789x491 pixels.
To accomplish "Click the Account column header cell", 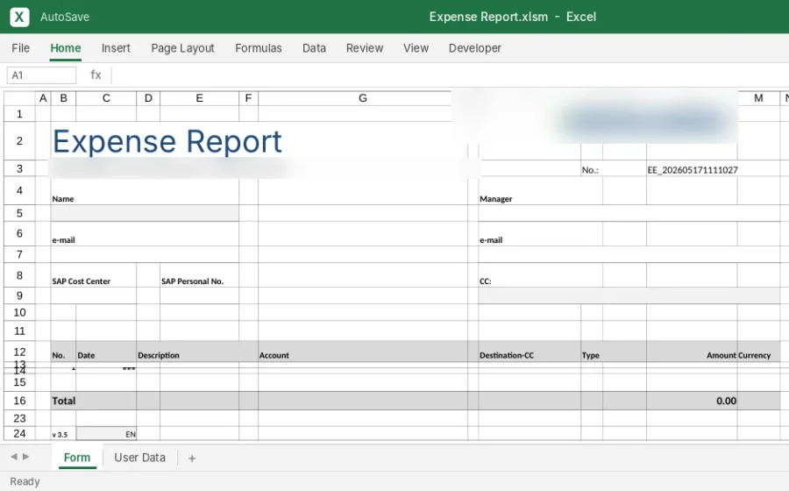I will [363, 352].
